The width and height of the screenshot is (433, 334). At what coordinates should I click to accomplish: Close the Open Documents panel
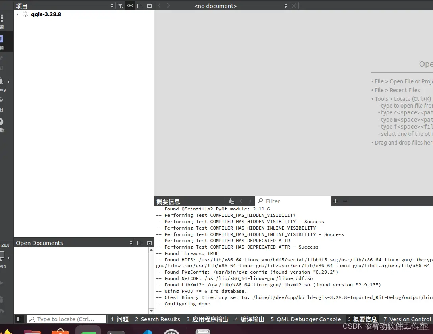149,243
